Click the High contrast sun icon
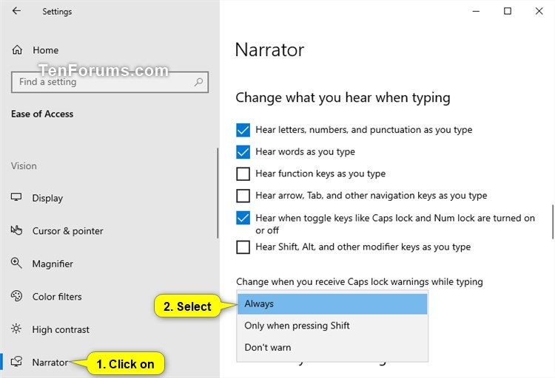This screenshot has width=555, height=378. click(x=16, y=329)
